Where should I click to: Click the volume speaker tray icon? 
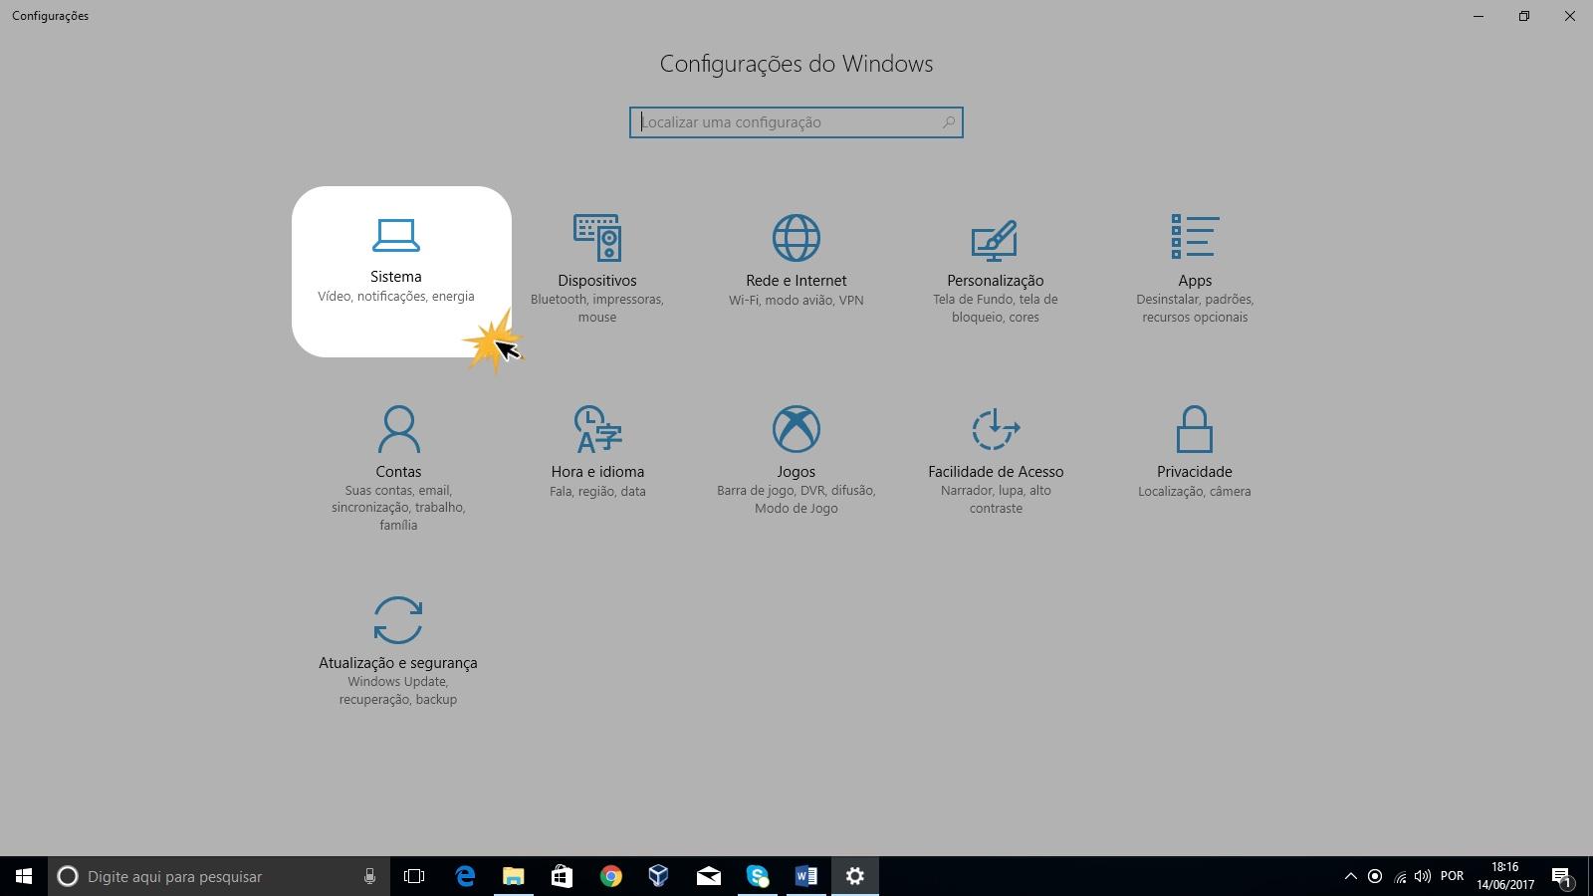point(1423,876)
